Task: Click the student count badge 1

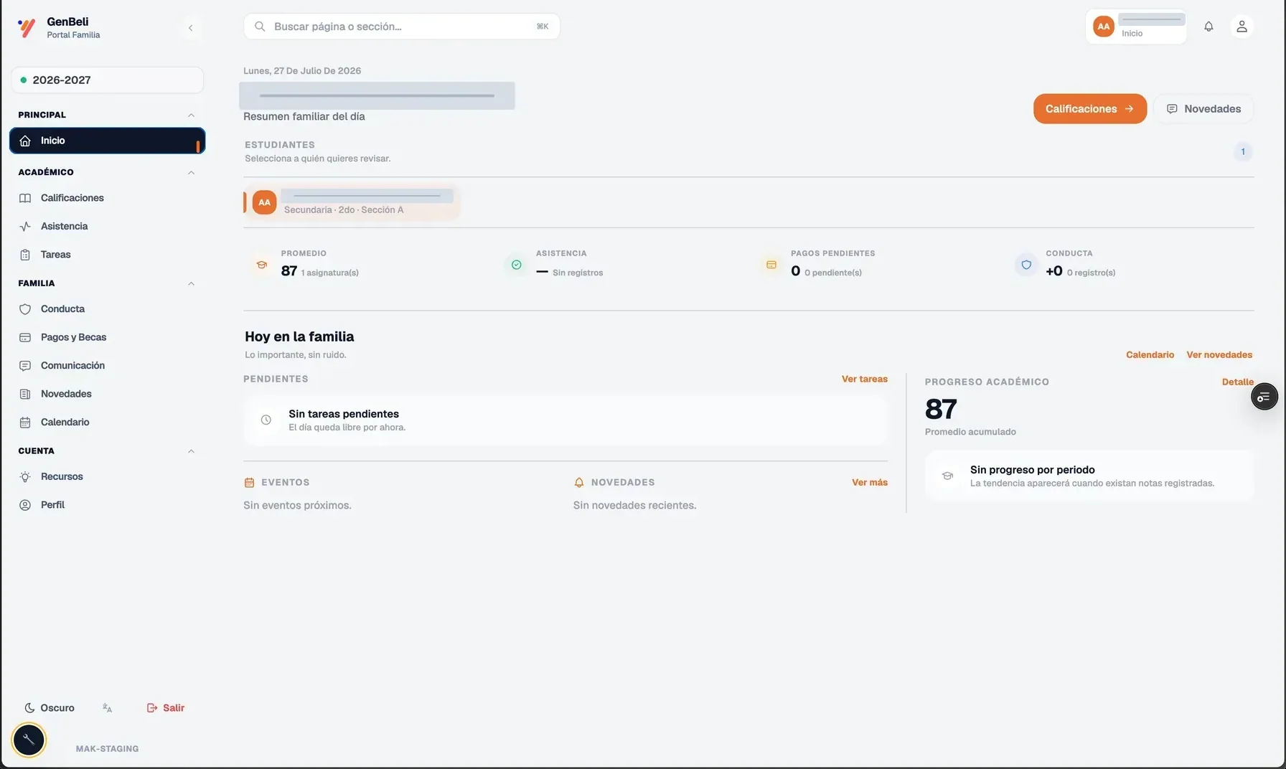Action: 1243,152
